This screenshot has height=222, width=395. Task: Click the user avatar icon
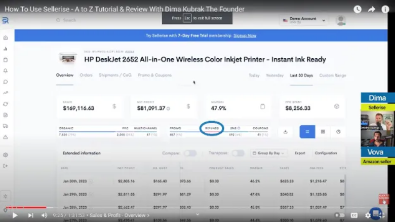(x=341, y=20)
